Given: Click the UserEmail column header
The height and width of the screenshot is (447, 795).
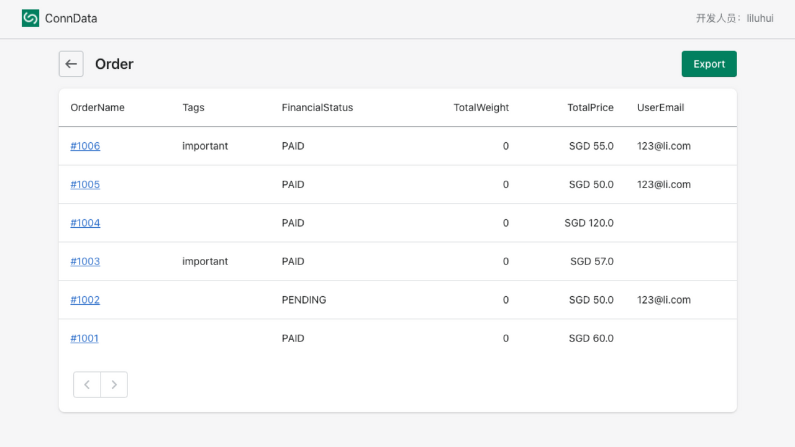Looking at the screenshot, I should (661, 107).
